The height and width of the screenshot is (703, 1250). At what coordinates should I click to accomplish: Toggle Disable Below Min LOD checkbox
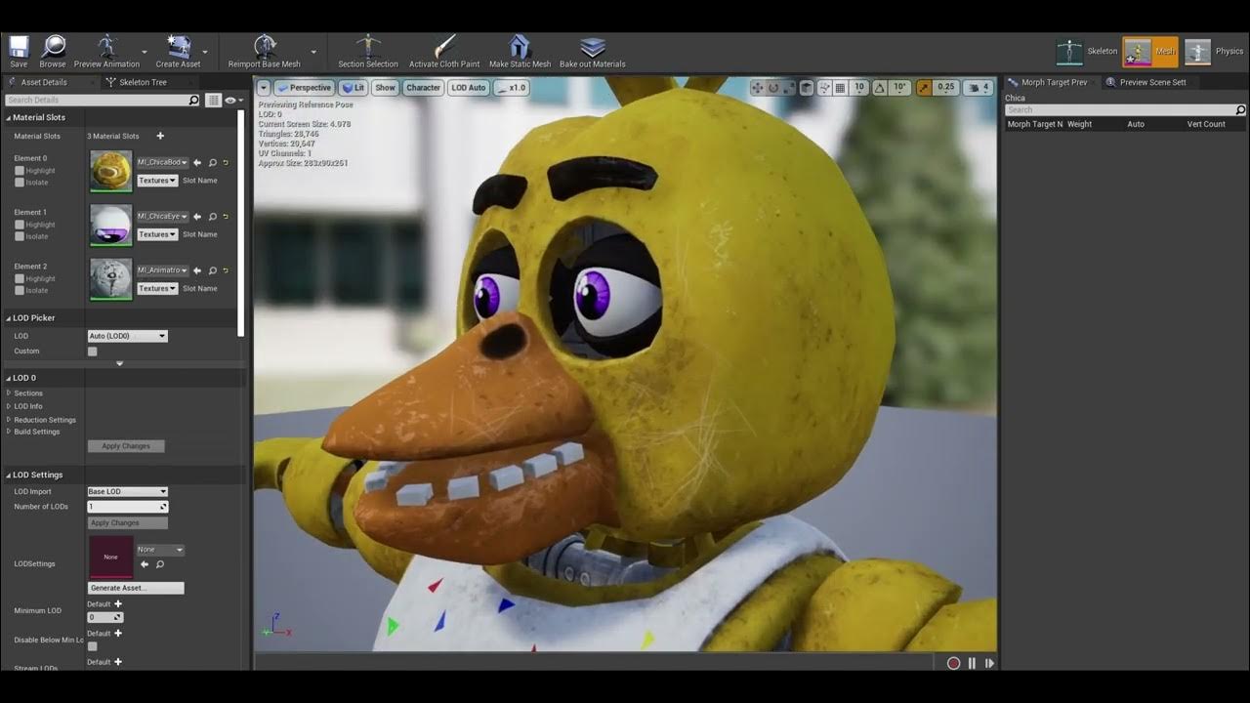click(x=93, y=646)
